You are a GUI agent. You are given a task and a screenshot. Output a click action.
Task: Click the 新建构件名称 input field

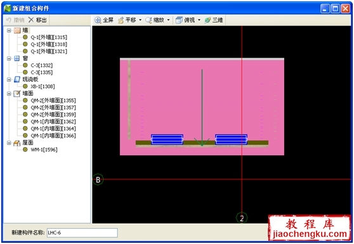point(82,233)
